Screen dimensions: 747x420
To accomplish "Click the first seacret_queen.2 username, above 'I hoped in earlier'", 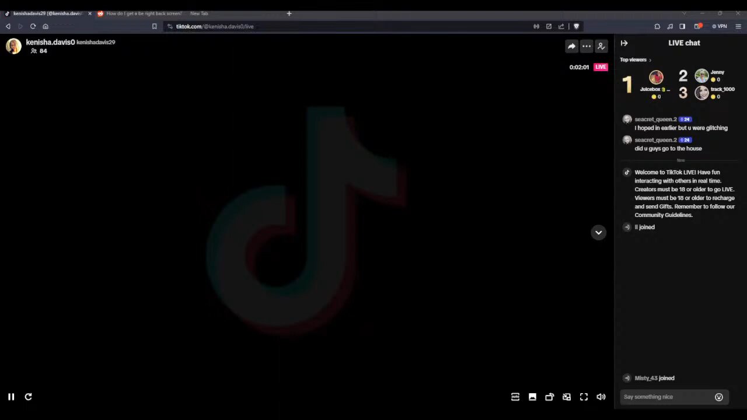I will coord(655,120).
